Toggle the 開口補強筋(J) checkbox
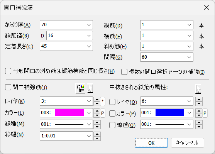Screen dimensions: 215x154 (8, 87)
